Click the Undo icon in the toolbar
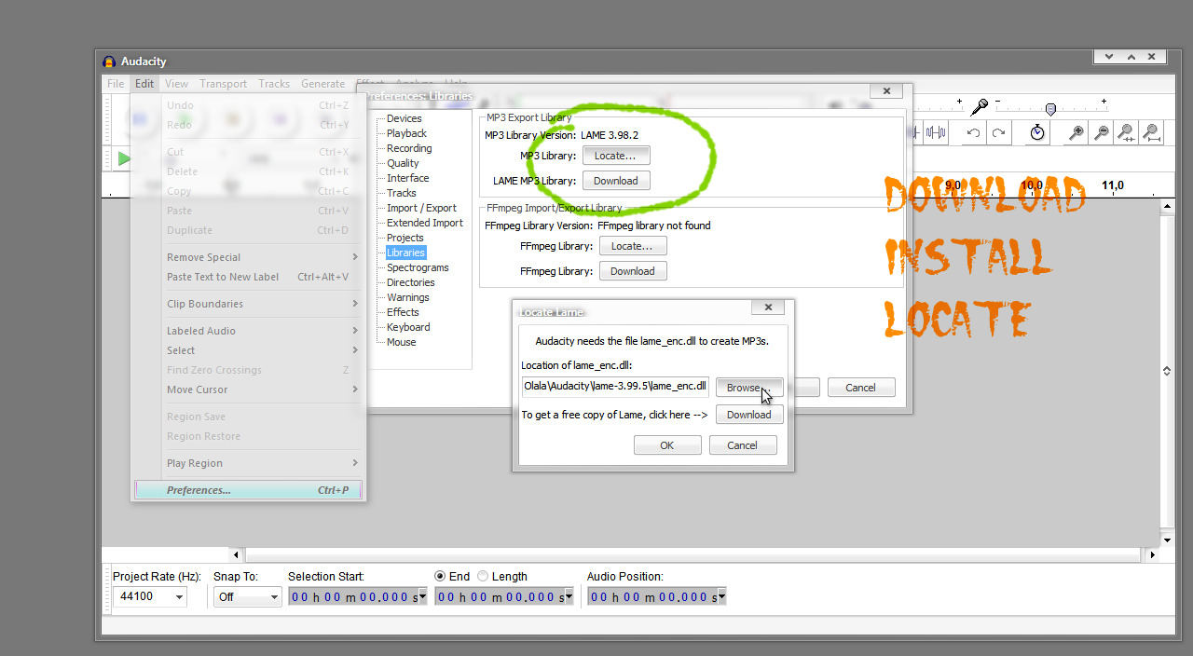The width and height of the screenshot is (1193, 656). coord(973,132)
